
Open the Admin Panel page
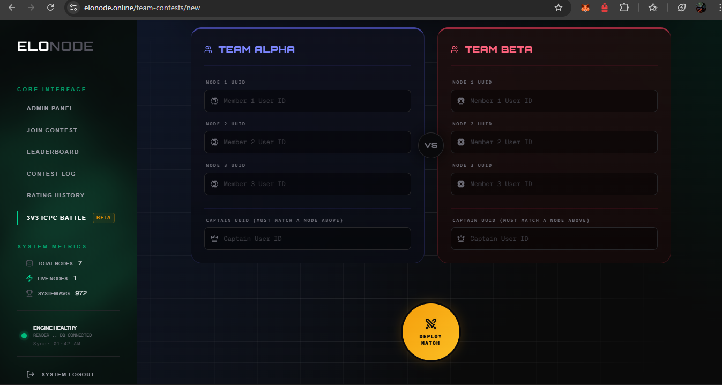click(x=50, y=108)
